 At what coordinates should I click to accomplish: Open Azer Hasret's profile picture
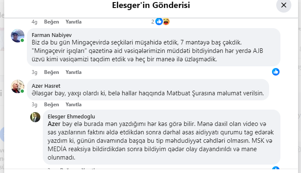tap(18, 86)
